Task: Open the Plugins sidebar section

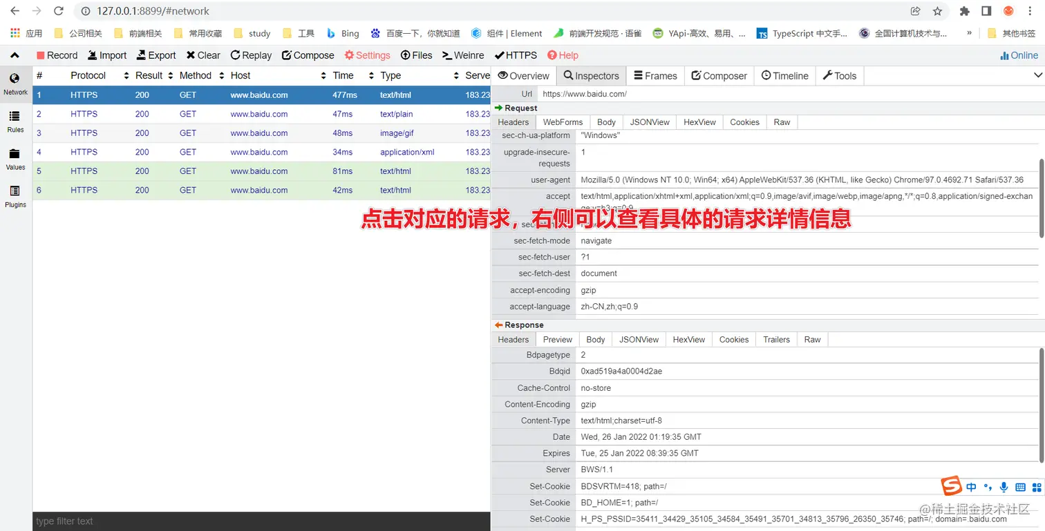Action: coord(15,196)
